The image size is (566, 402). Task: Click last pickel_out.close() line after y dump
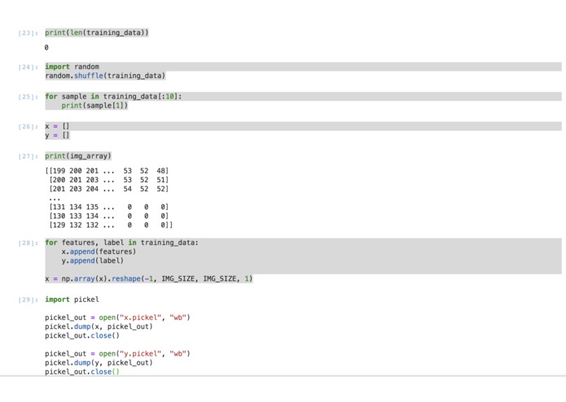[x=82, y=372]
